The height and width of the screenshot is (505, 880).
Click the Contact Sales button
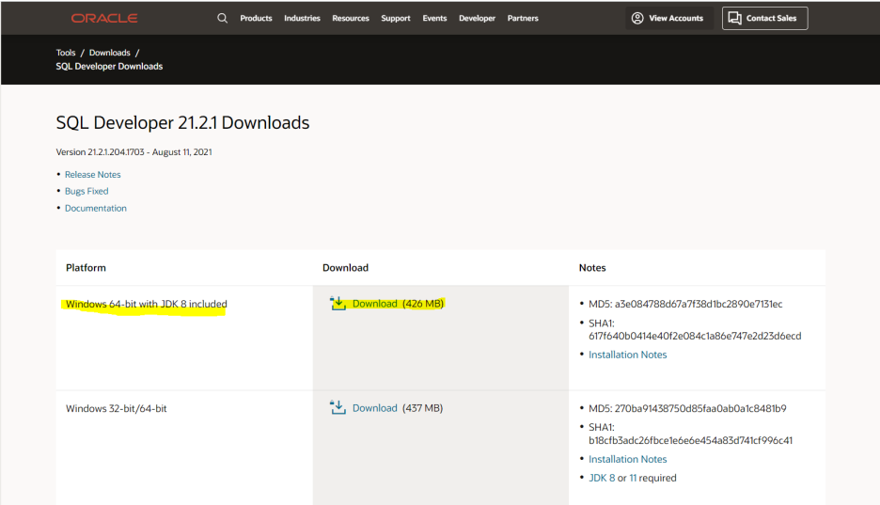[765, 18]
